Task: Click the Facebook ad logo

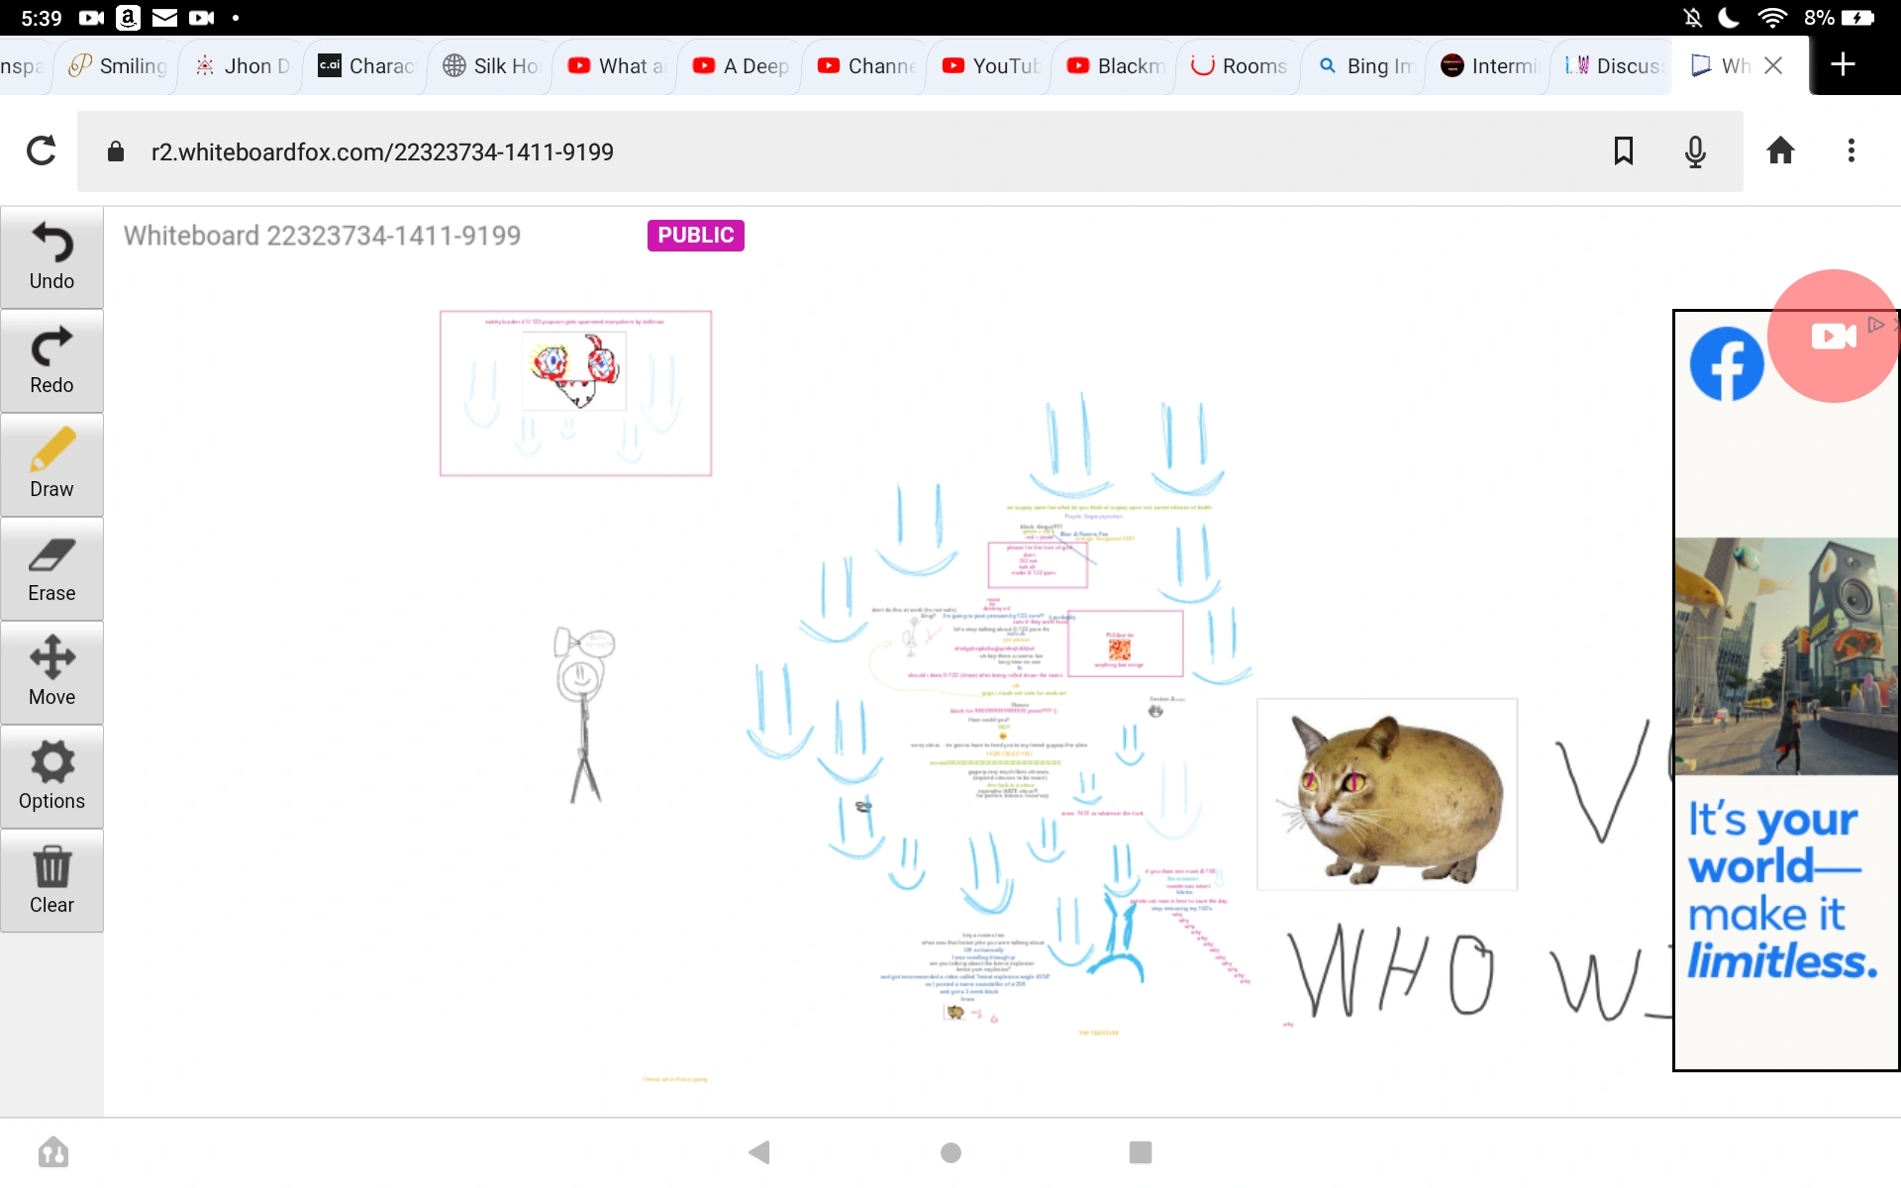Action: click(1726, 364)
